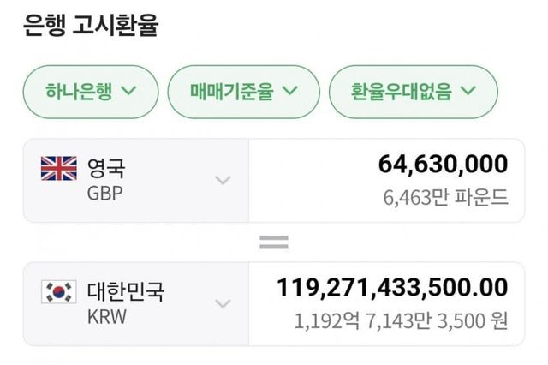Click the 6,463만 파운드 readout
This screenshot has height=365, width=548.
[445, 197]
